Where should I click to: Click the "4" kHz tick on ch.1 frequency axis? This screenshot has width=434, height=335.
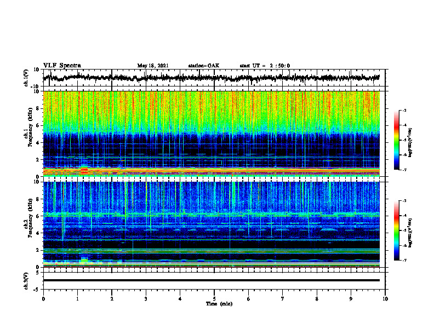click(x=38, y=143)
